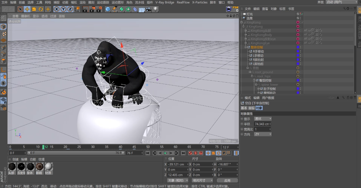Screen dimensions: 361x188
Task: Go to the end of animation
Action: click(x=183, y=153)
